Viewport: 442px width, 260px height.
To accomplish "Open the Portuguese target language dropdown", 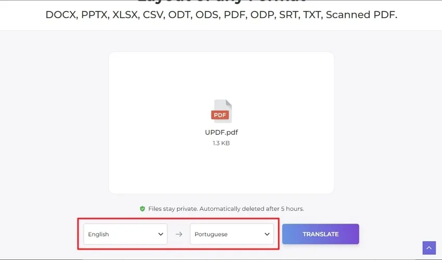I will [232, 234].
